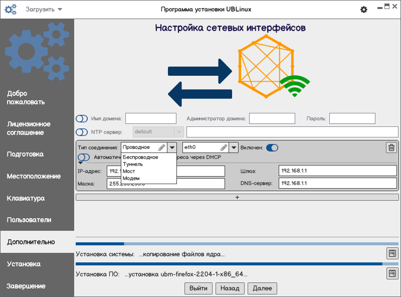
Task: Open the Загрузить dropdown menu
Action: [x=44, y=10]
